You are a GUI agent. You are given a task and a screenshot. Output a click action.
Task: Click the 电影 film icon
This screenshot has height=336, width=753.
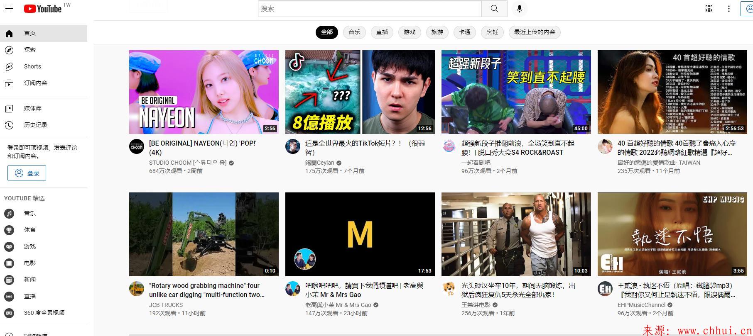tap(9, 263)
